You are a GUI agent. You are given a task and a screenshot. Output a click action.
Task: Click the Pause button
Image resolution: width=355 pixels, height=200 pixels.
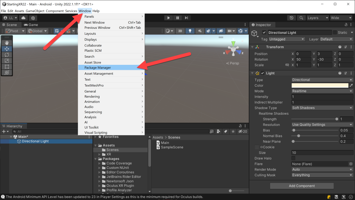[177, 18]
